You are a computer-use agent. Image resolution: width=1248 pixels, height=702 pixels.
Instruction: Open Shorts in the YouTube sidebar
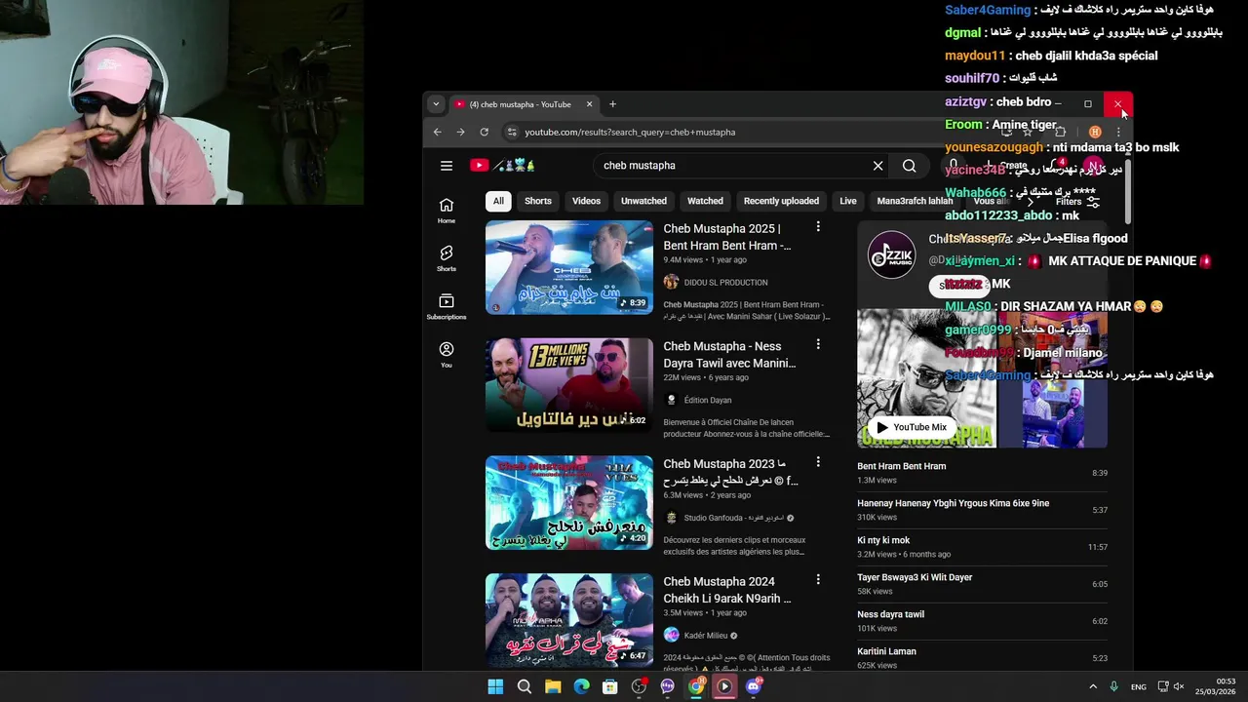[x=447, y=257]
